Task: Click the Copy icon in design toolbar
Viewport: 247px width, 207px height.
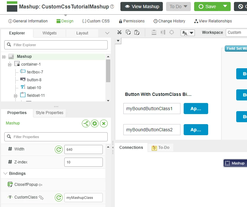Action: 128,32
